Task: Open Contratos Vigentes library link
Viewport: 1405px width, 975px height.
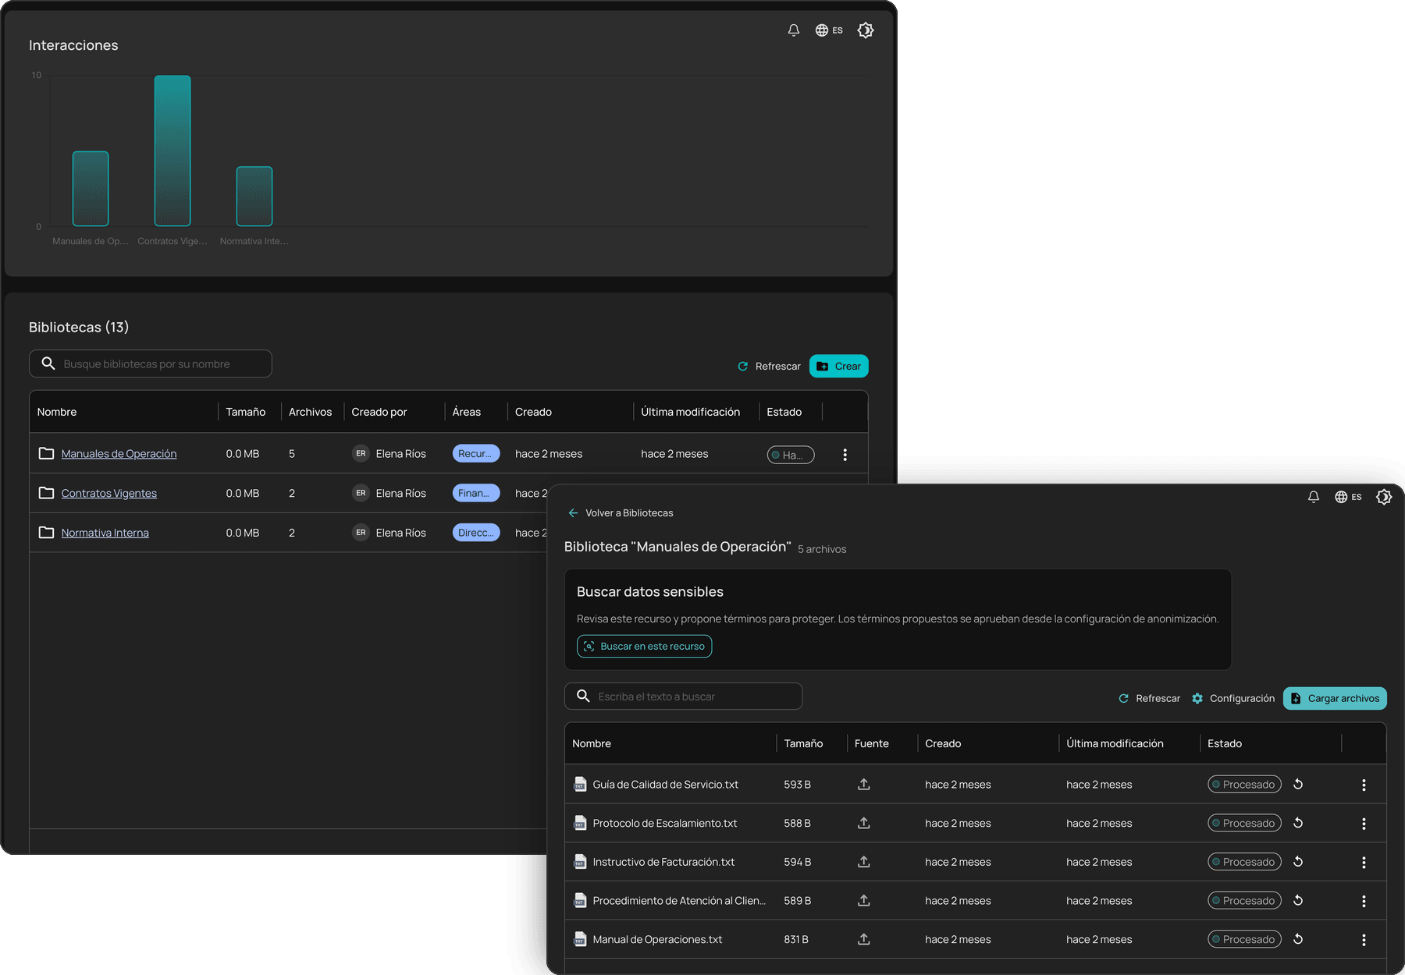Action: (109, 494)
